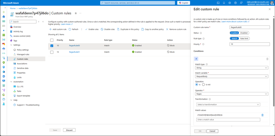The image size is (275, 136).
Task: Click the Custom rule name field
Action: coord(250,27)
